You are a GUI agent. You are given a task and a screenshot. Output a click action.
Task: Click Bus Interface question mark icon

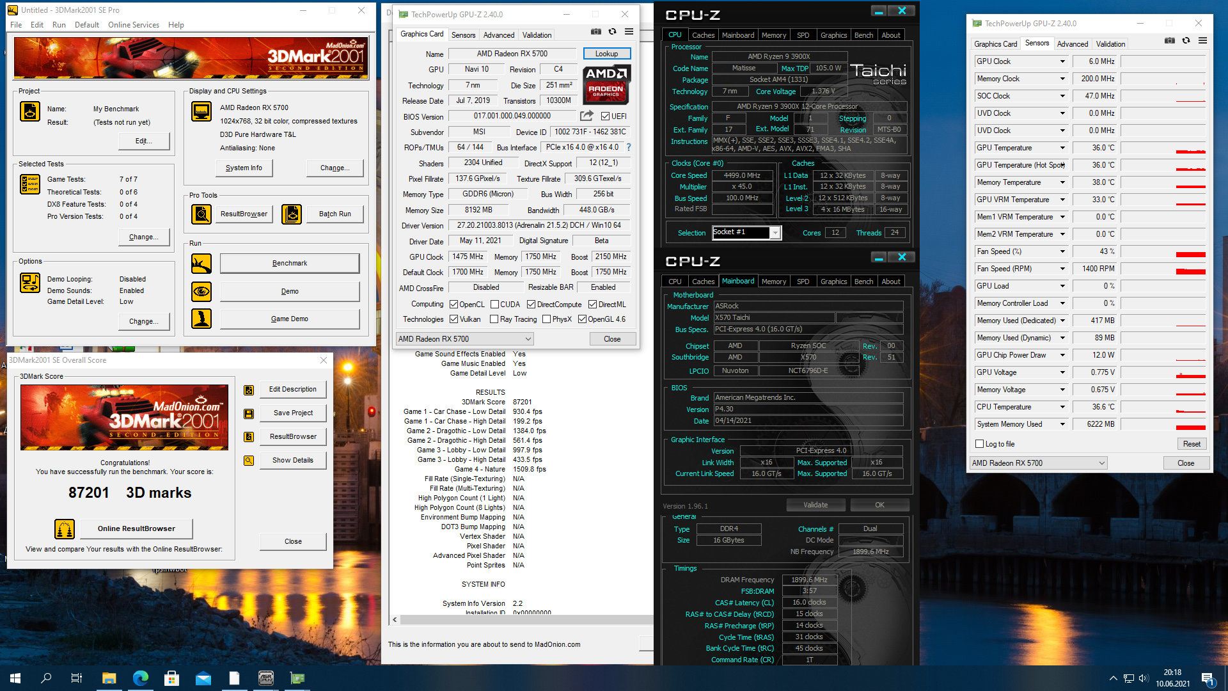pos(629,147)
